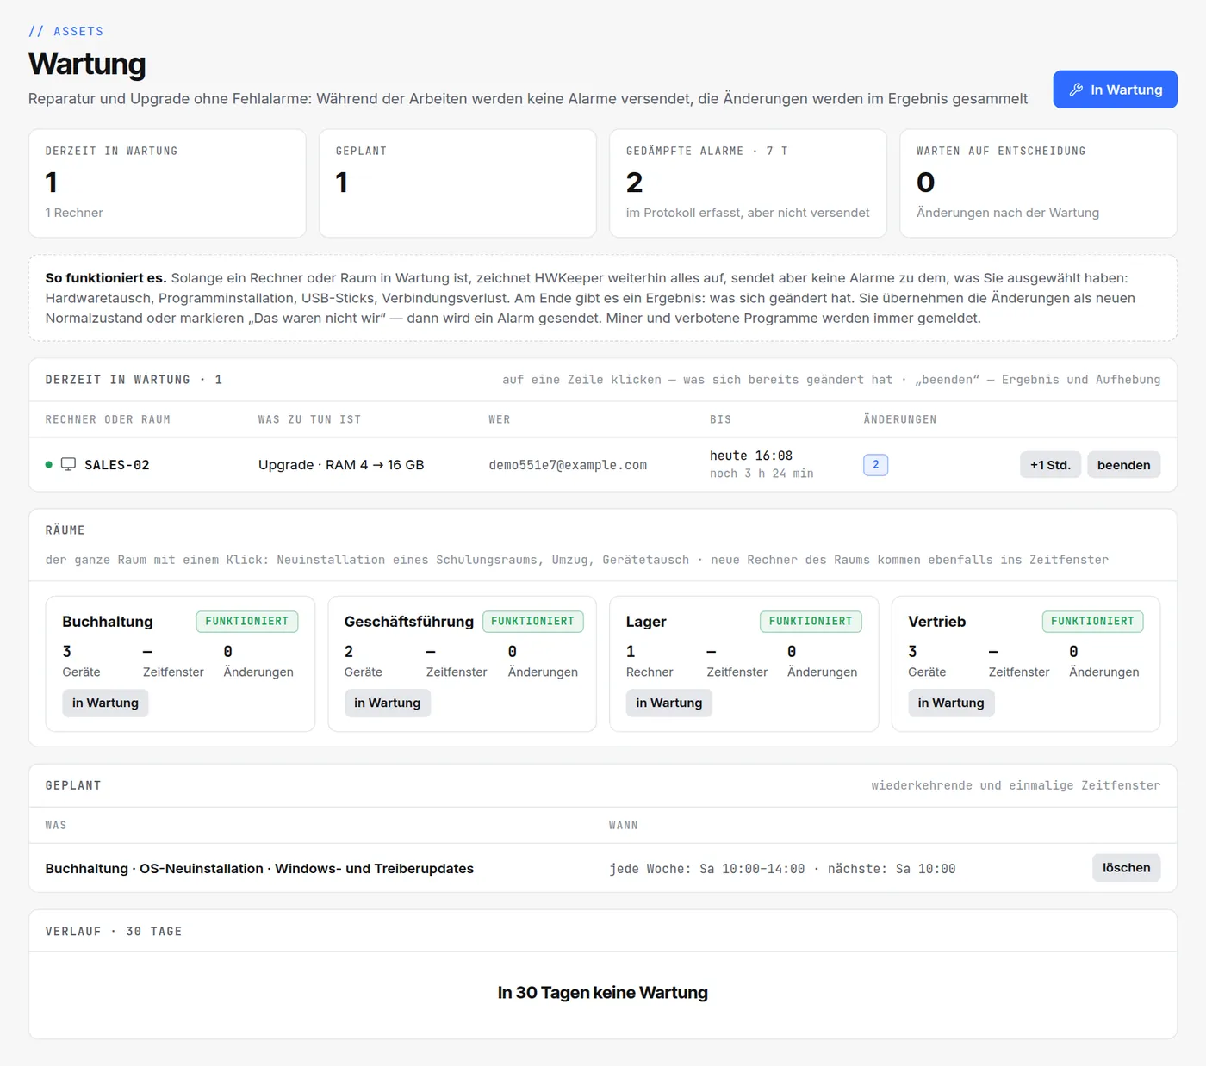Select the Geschäftsführung room card title
The image size is (1206, 1066).
409,622
